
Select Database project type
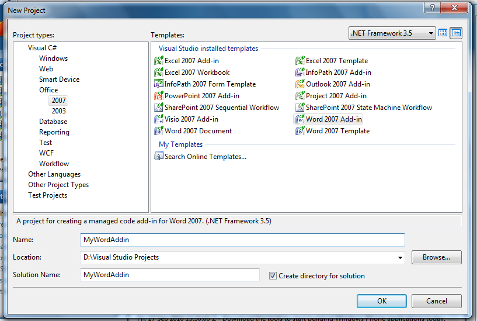click(53, 122)
